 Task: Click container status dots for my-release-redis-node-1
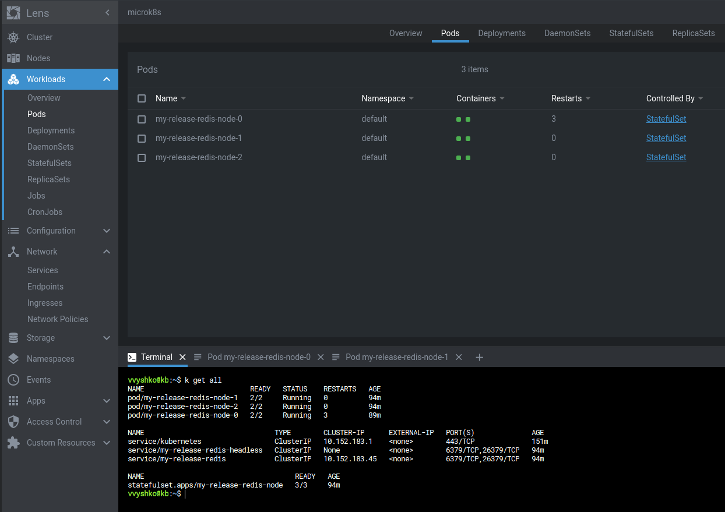click(x=463, y=139)
